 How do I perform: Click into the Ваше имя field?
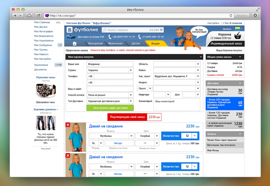[110, 64]
